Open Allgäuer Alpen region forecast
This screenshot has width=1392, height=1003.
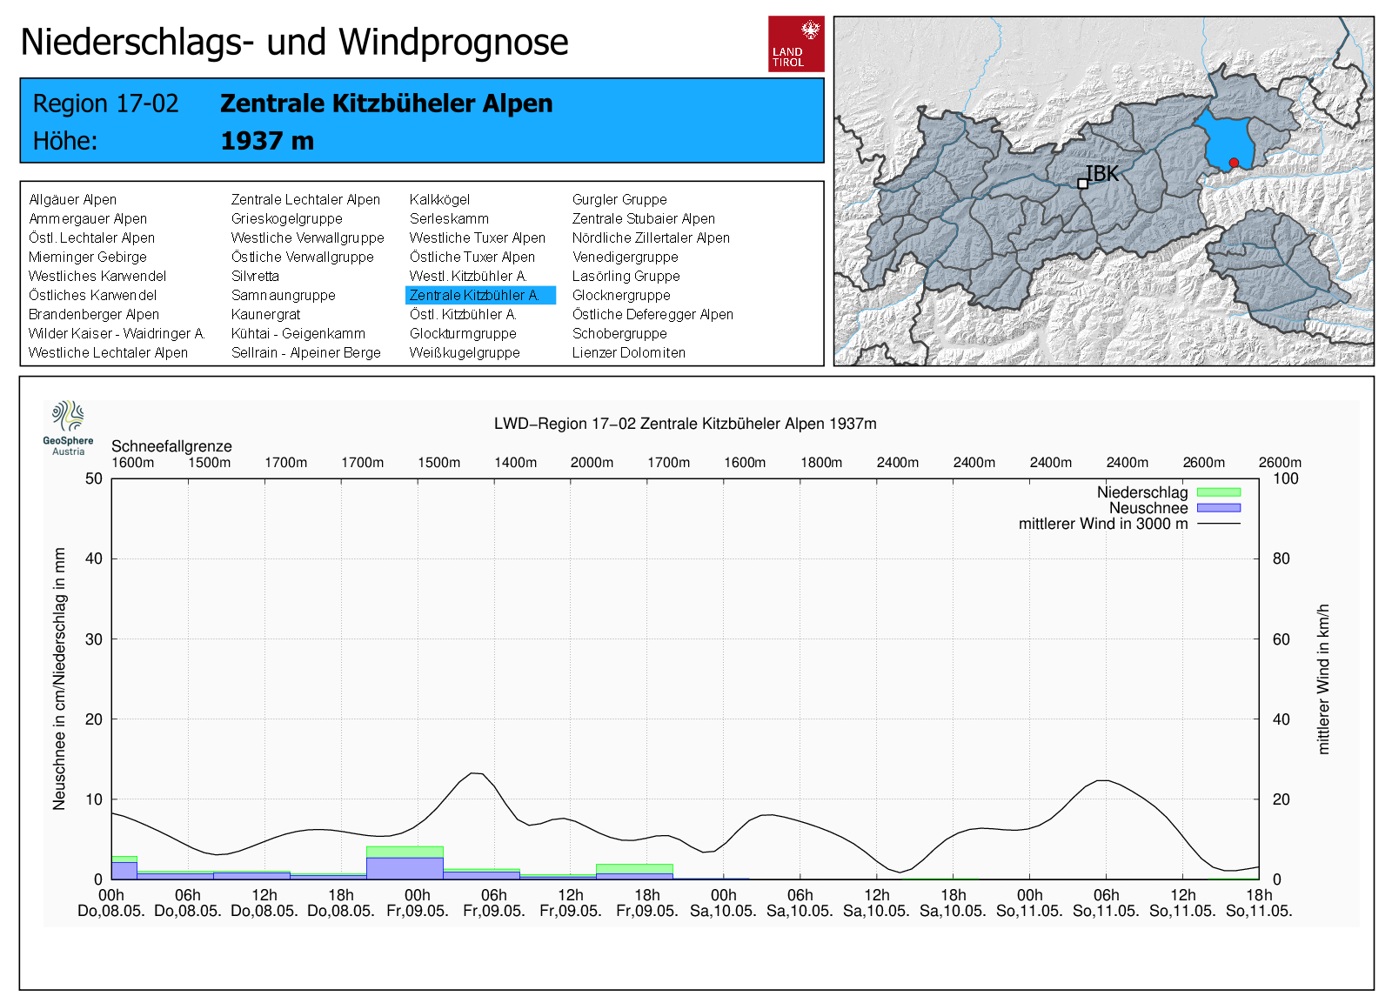(x=73, y=200)
